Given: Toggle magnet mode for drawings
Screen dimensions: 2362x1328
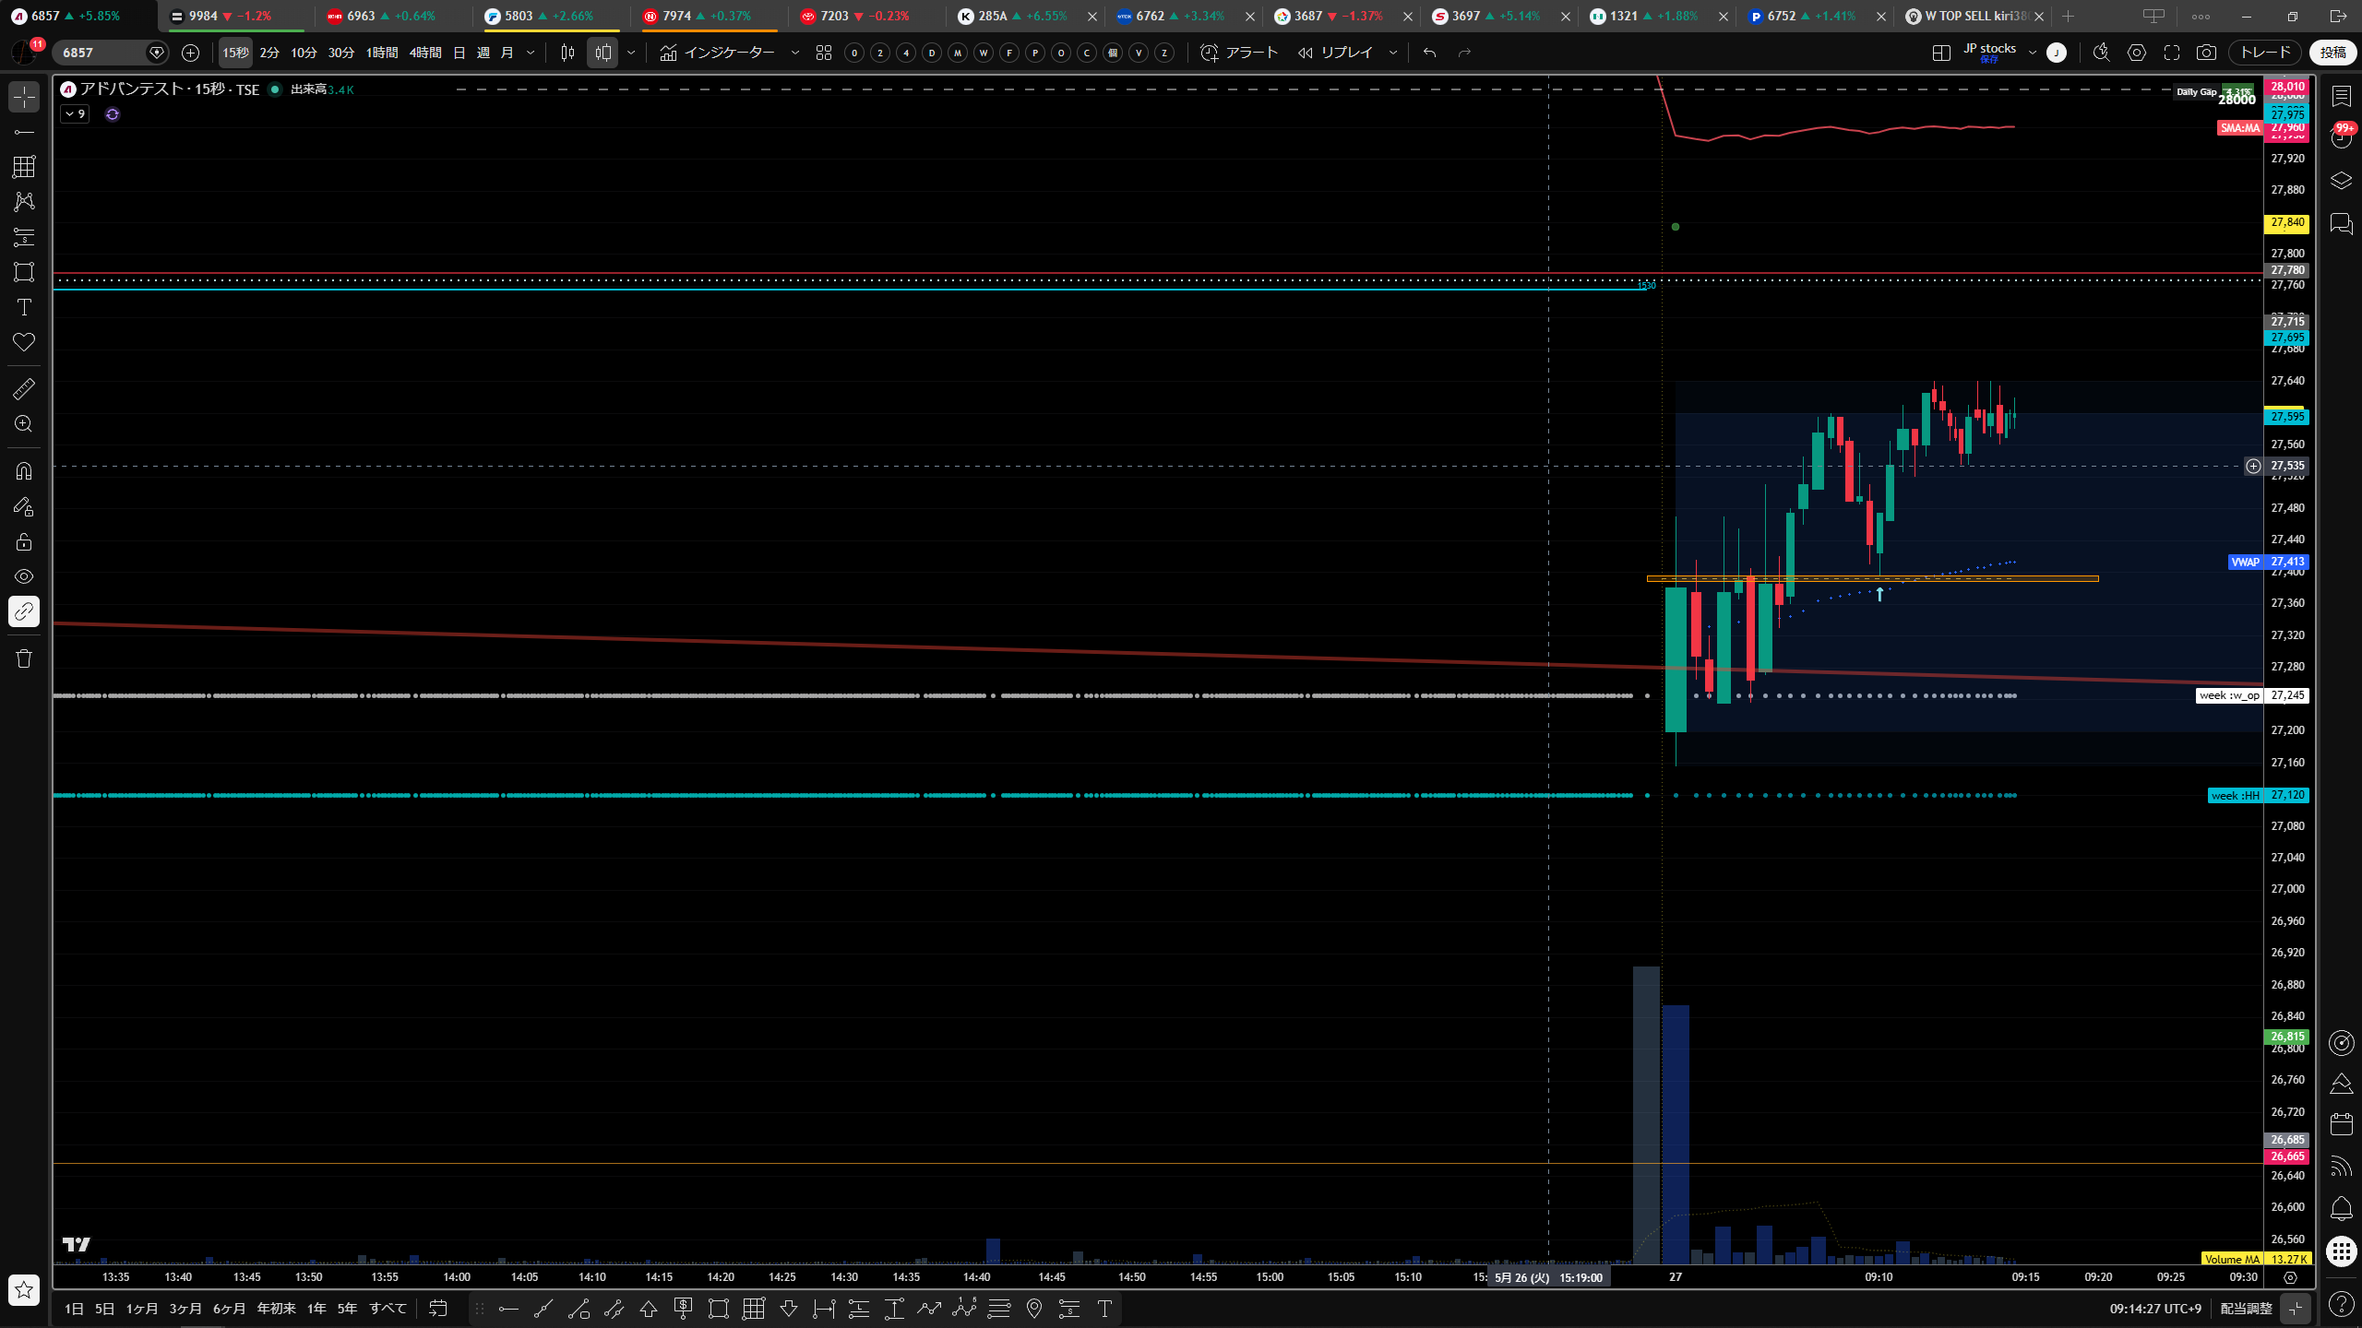Looking at the screenshot, I should (x=24, y=471).
